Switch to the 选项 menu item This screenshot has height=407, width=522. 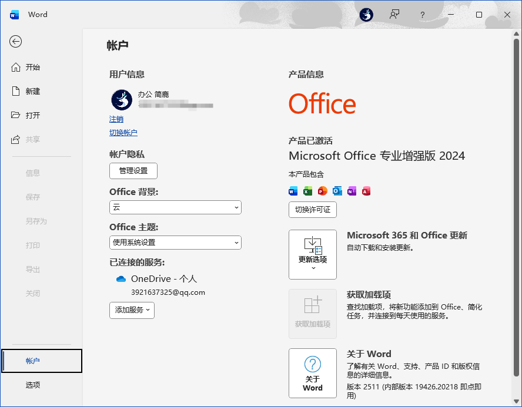coord(32,385)
